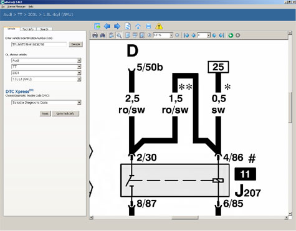Click the 2/30 terminal label

[146, 158]
